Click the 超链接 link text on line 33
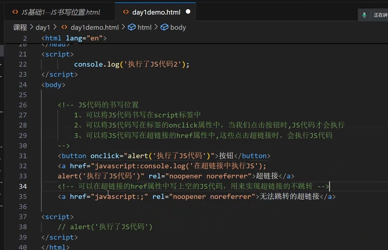Image resolution: width=388 pixels, height=250 pixels. pos(267,176)
